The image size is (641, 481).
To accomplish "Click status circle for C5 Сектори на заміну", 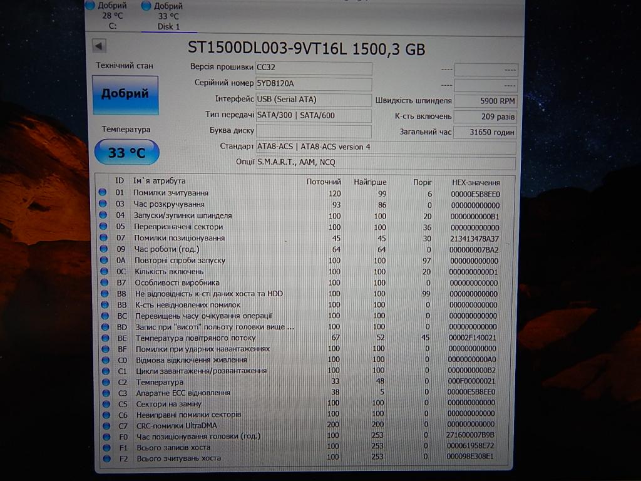I will (x=106, y=404).
